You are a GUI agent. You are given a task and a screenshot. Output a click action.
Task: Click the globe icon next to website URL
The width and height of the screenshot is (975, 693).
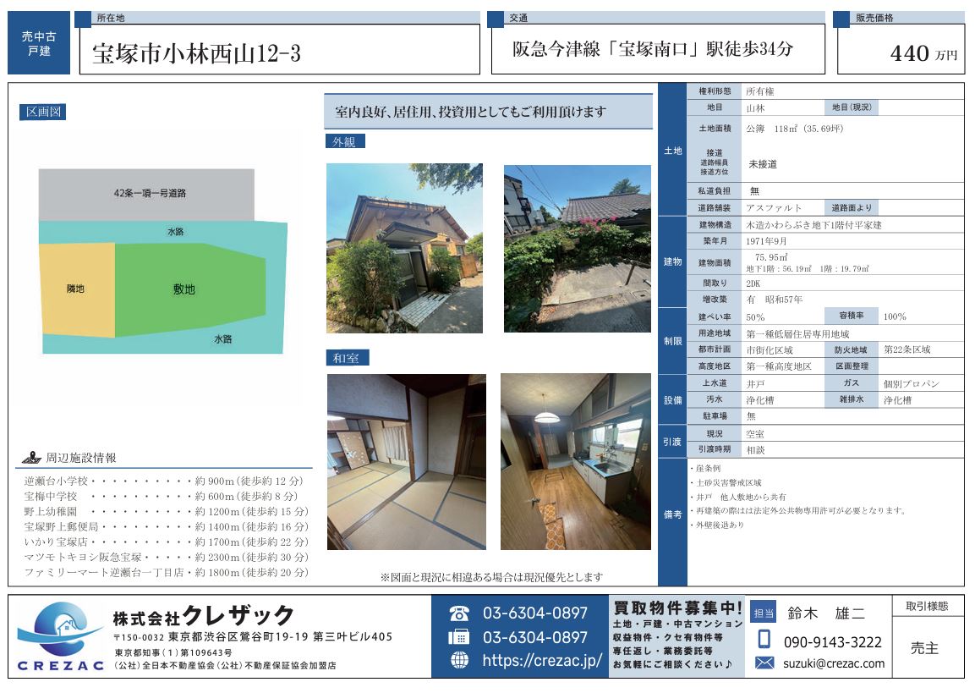(458, 661)
